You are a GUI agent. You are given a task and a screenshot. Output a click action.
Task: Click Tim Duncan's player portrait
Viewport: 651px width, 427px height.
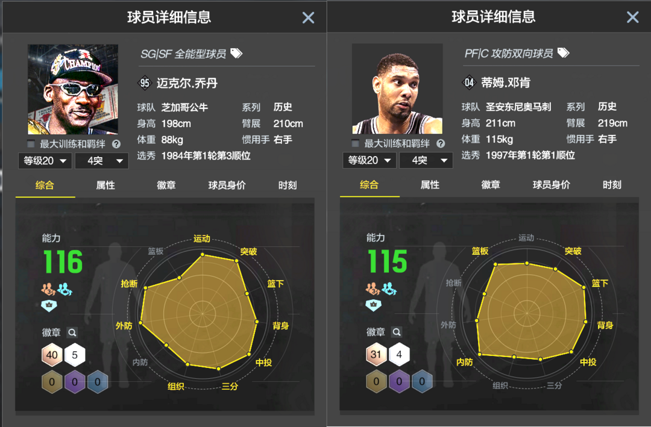pyautogui.click(x=397, y=89)
